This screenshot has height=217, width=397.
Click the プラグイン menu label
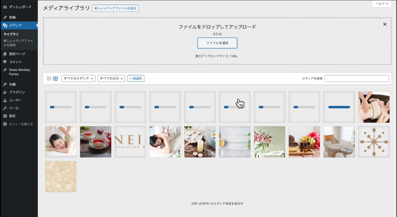pos(17,92)
